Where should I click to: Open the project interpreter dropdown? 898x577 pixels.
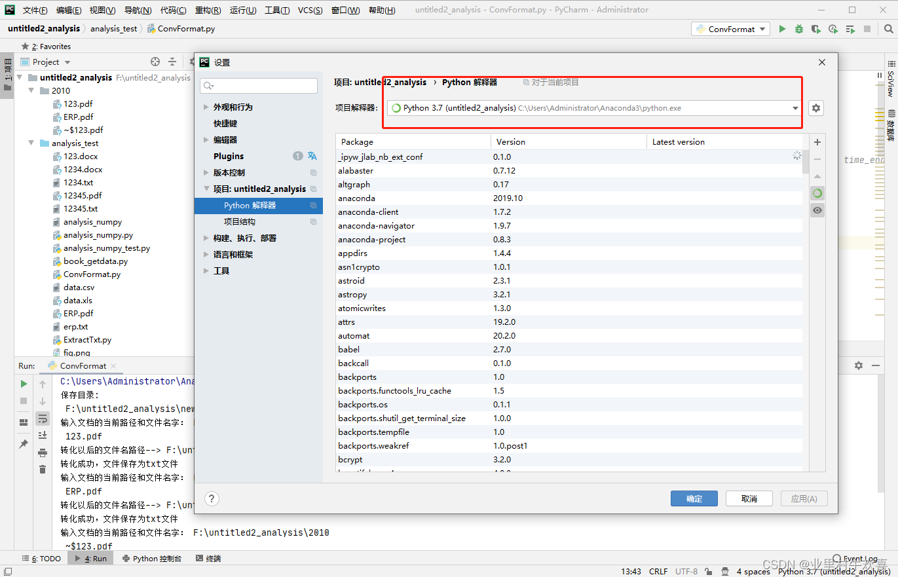pyautogui.click(x=795, y=108)
